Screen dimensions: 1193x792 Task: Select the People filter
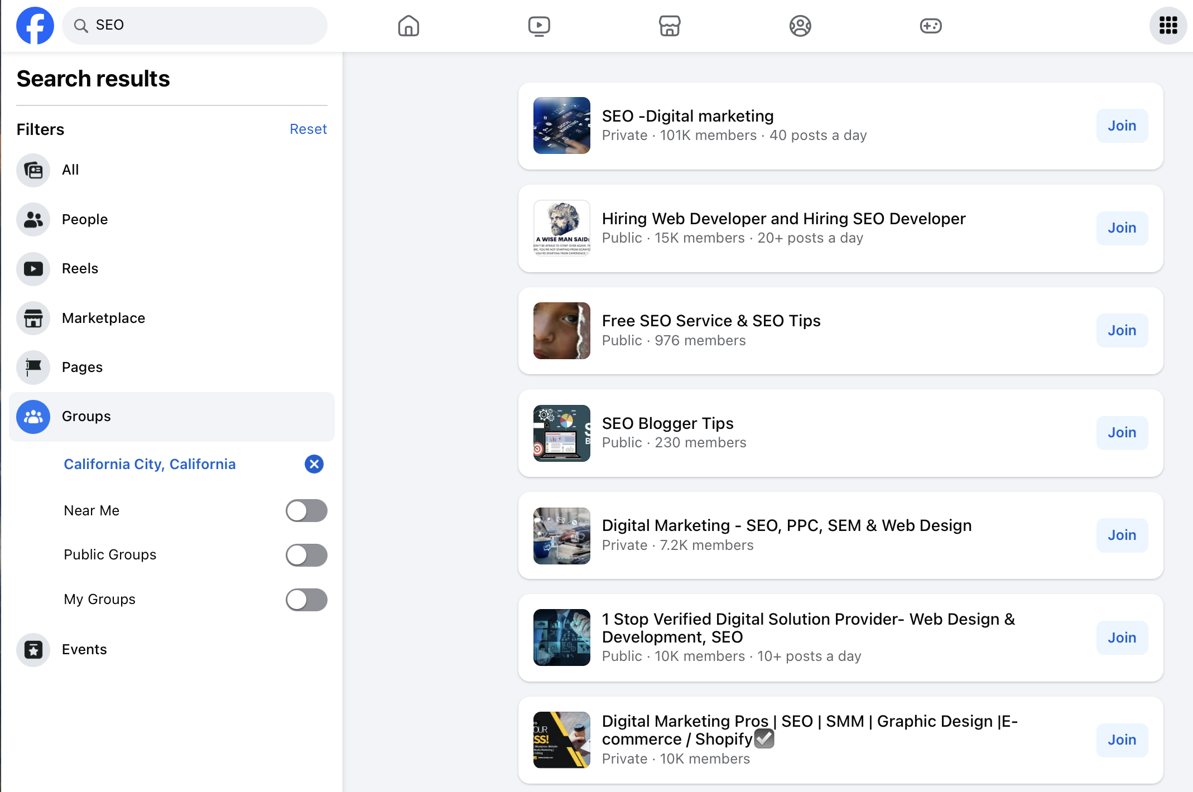coord(85,219)
